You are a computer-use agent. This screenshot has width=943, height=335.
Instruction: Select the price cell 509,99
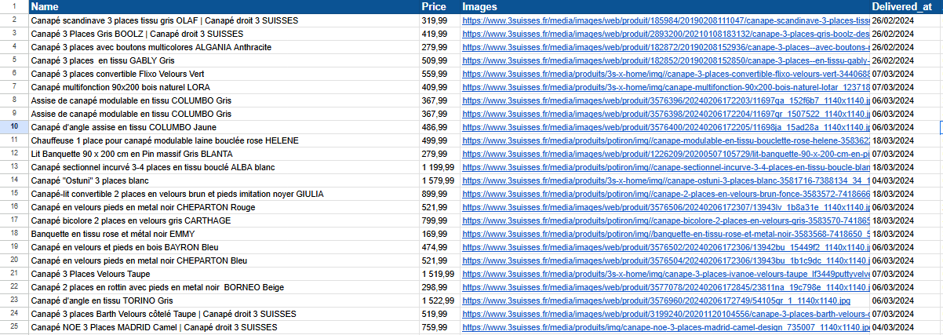439,60
